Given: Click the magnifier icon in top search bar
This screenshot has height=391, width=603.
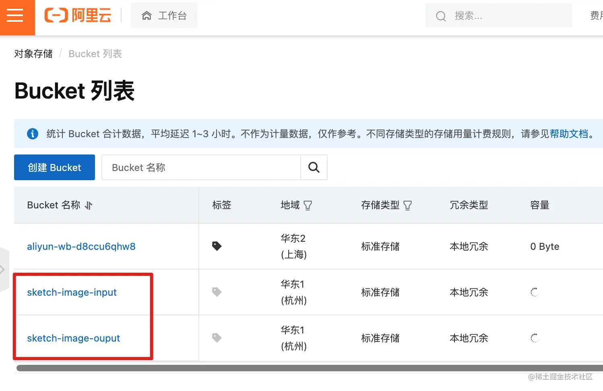Looking at the screenshot, I should tap(441, 16).
